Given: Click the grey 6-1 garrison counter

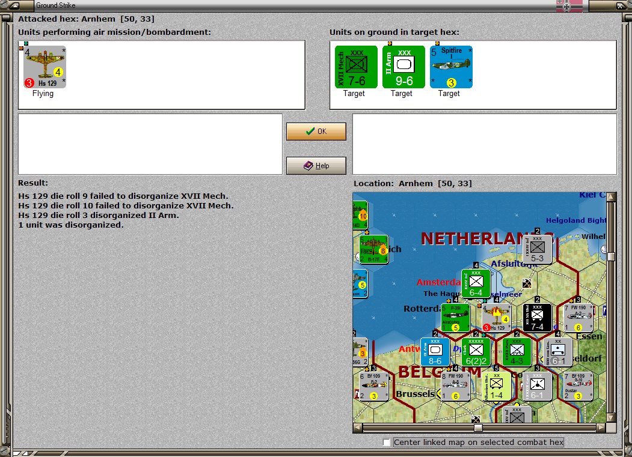Looking at the screenshot, I should (537, 387).
